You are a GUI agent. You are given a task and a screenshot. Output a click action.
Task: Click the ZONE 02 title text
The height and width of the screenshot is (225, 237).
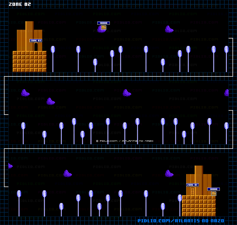[x=20, y=4]
